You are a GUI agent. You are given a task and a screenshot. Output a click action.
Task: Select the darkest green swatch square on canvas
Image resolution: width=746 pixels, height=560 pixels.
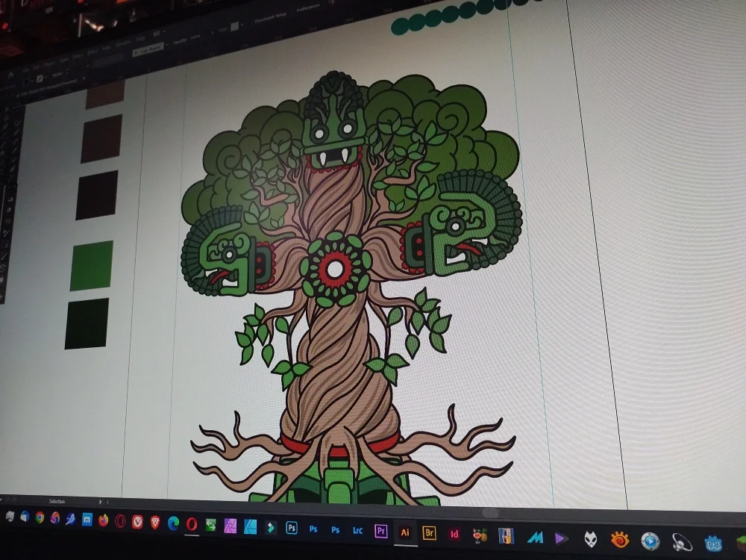(x=87, y=324)
